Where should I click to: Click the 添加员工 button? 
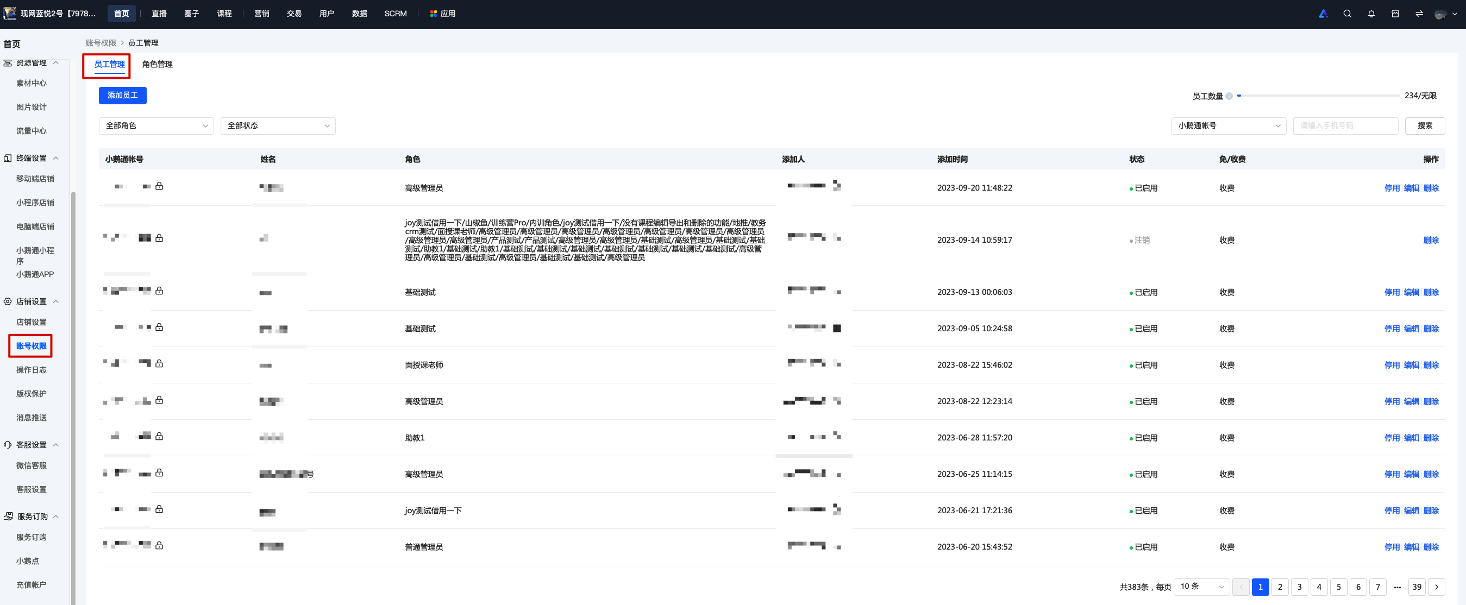click(x=122, y=96)
